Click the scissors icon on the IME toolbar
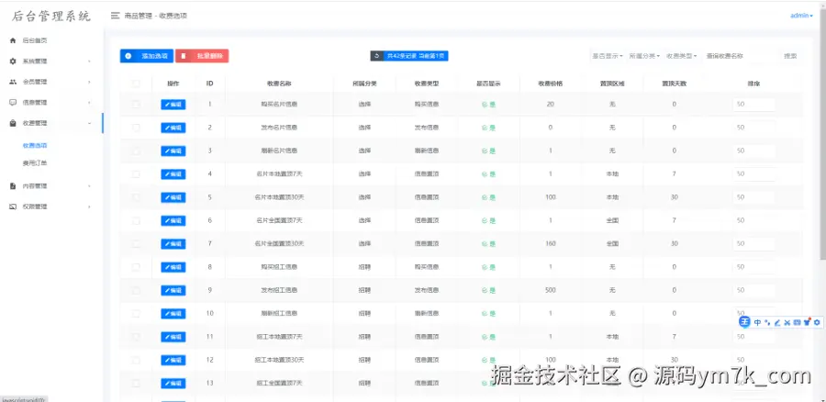Image resolution: width=826 pixels, height=402 pixels. [787, 322]
